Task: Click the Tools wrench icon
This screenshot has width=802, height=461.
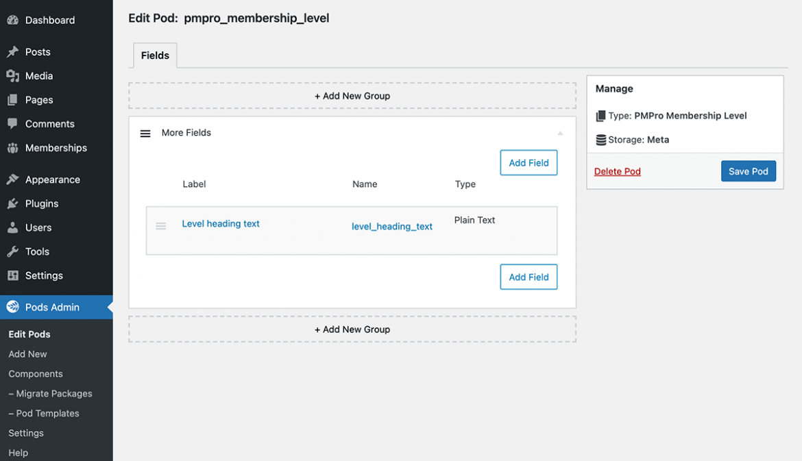Action: (x=12, y=251)
